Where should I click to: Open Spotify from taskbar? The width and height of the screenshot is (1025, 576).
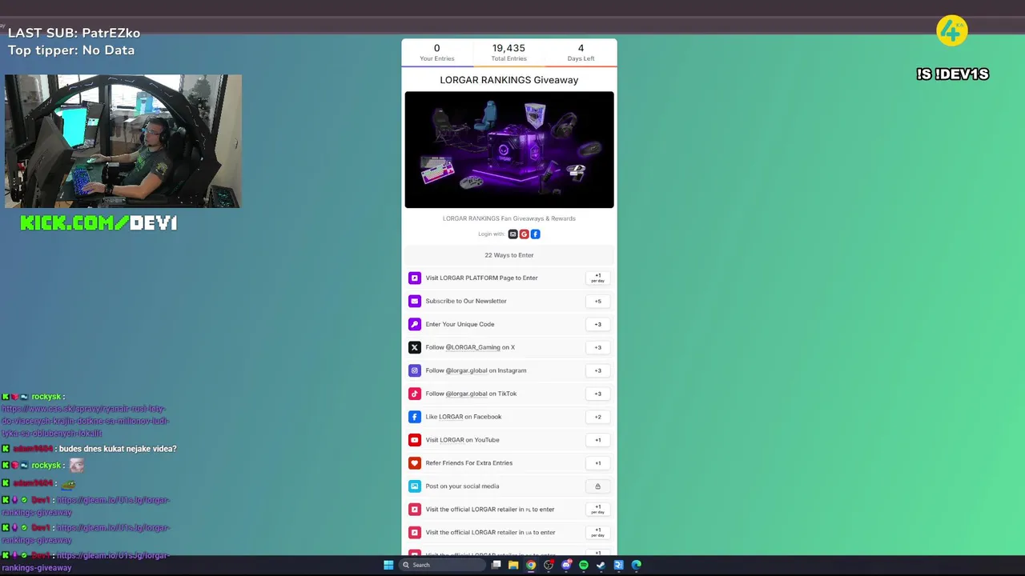pos(584,565)
